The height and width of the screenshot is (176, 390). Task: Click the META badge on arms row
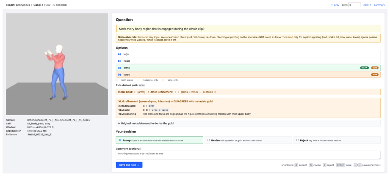pos(365,68)
